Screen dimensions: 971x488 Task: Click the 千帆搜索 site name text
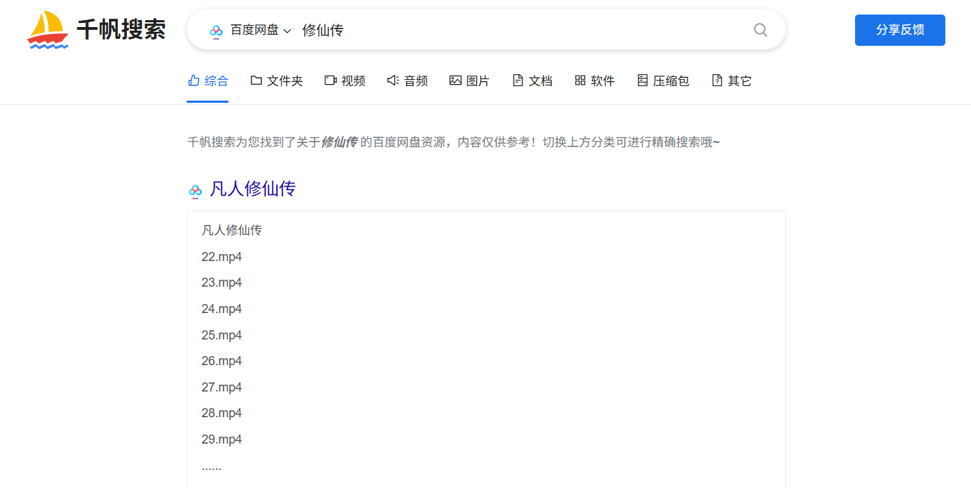tap(121, 30)
